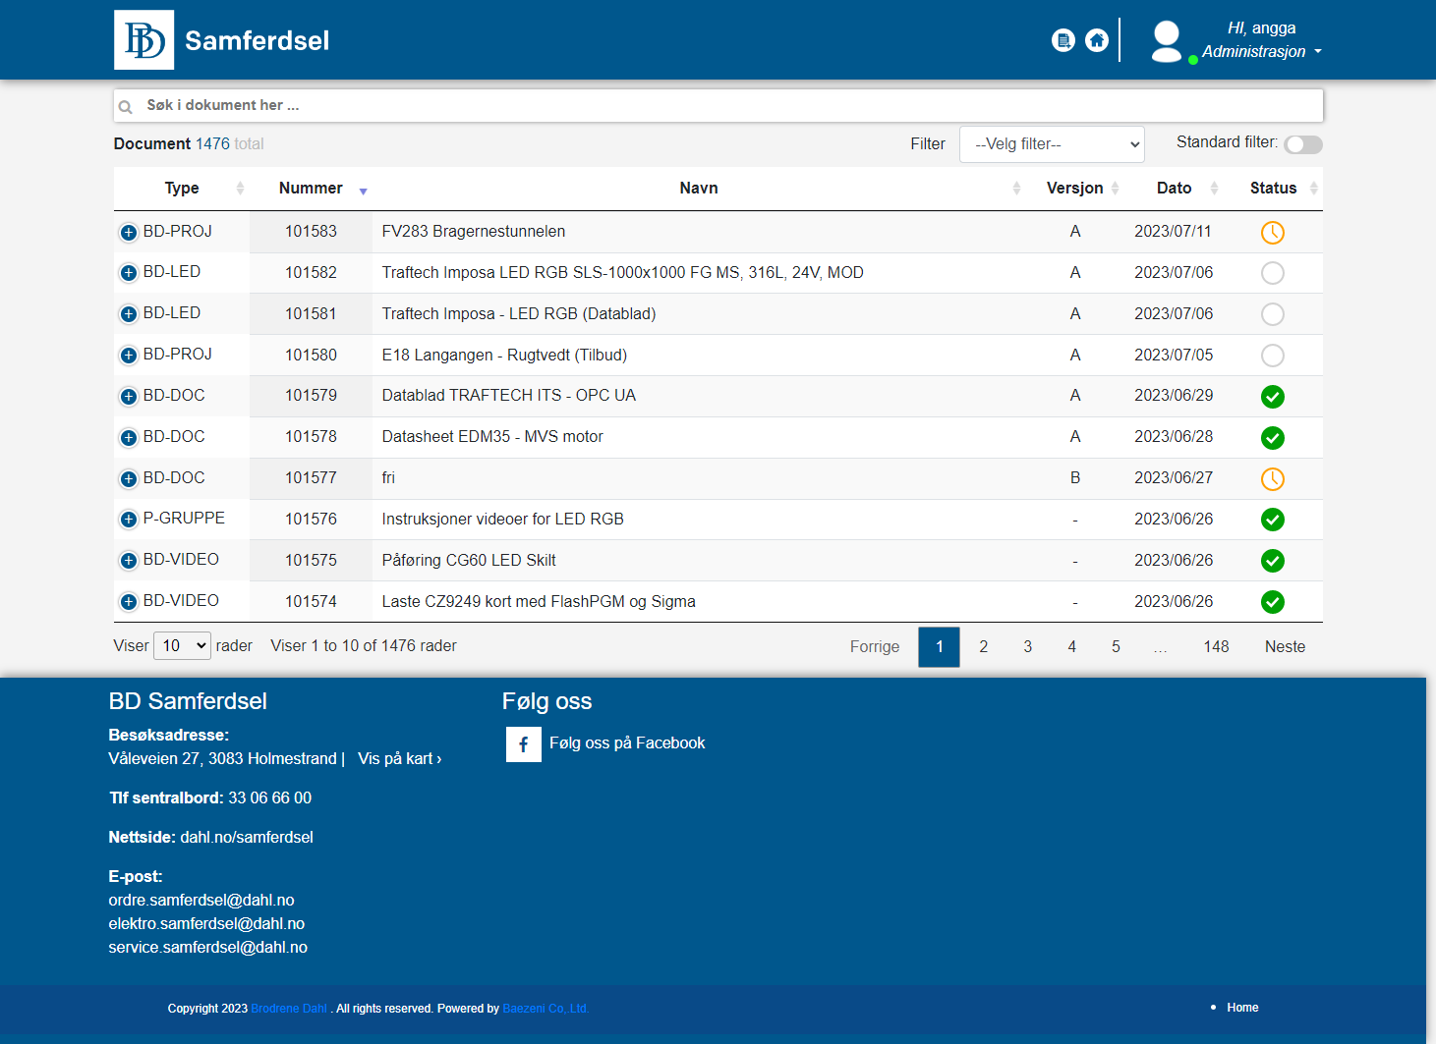Click the Neste pagination button
Viewport: 1436px width, 1044px height.
1285,646
